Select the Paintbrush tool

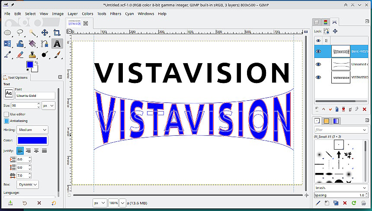pyautogui.click(x=57, y=55)
